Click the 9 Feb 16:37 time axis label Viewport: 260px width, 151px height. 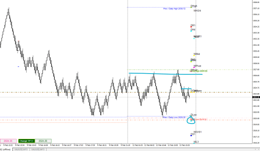[67, 145]
